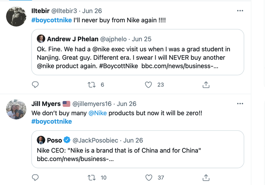Retweet Iltebir's tweet with 6 retweets

click(x=91, y=85)
